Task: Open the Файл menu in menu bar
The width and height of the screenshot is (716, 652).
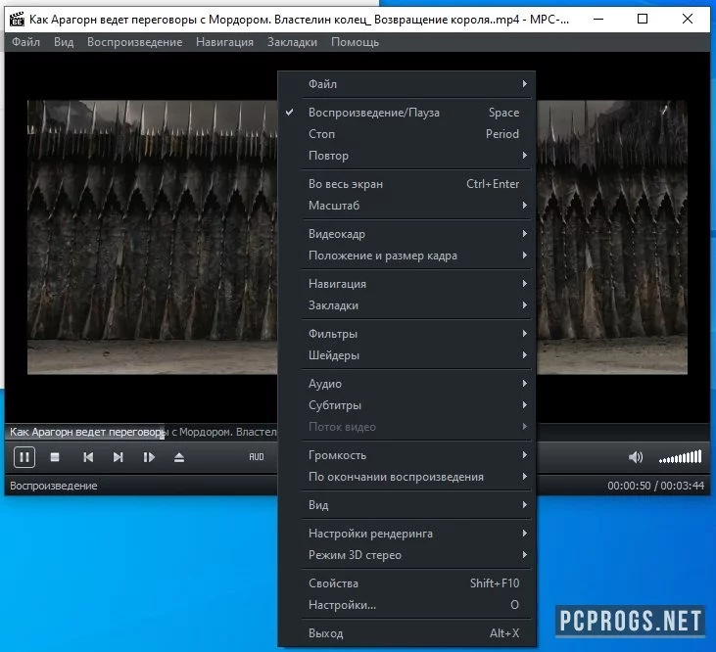Action: pyautogui.click(x=25, y=42)
